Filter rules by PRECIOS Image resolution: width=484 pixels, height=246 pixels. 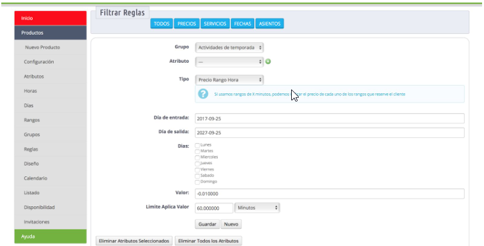click(x=186, y=24)
